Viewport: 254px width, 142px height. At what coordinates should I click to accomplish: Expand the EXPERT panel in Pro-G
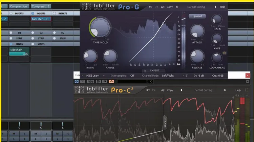point(154,70)
